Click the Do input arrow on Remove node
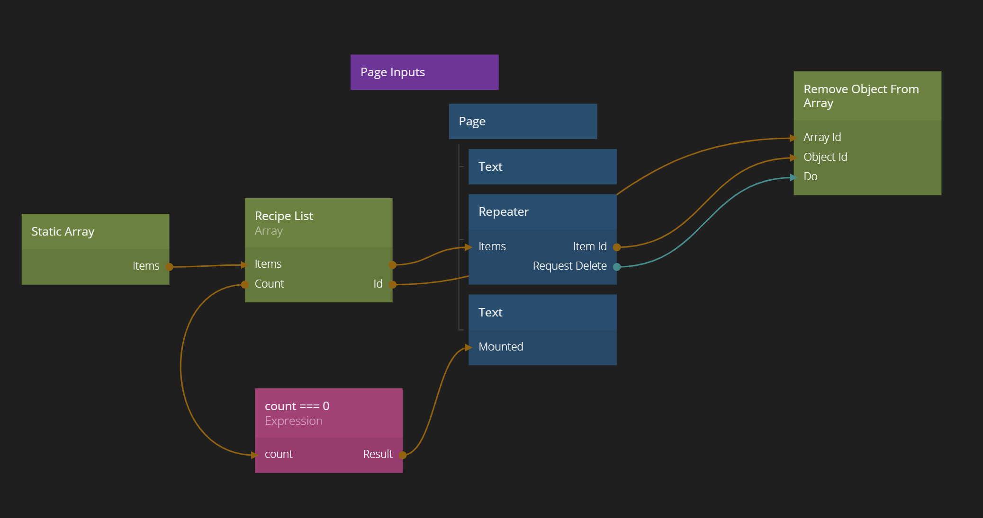The width and height of the screenshot is (983, 518). point(794,177)
